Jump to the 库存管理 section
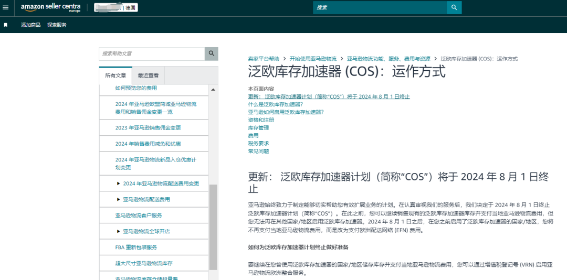567x280 pixels. click(258, 127)
